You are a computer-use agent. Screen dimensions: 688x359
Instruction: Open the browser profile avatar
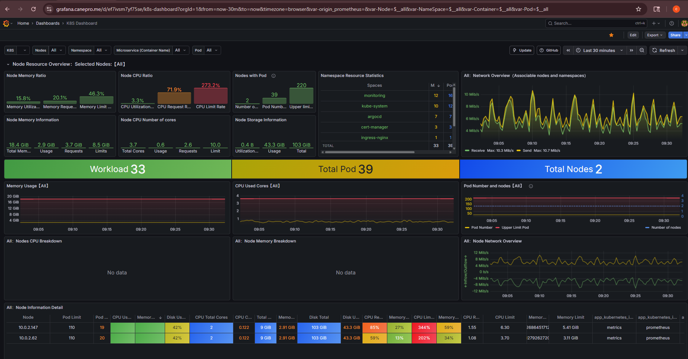point(676,9)
